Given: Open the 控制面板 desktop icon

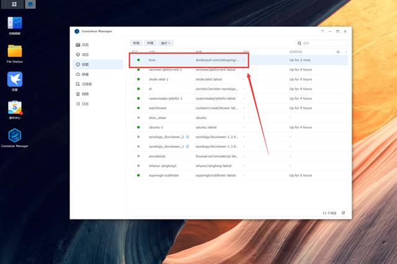Looking at the screenshot, I should coord(15,26).
